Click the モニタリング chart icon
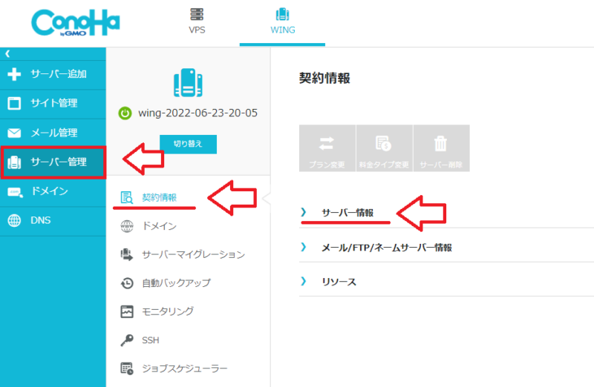The image size is (594, 387). click(x=127, y=311)
